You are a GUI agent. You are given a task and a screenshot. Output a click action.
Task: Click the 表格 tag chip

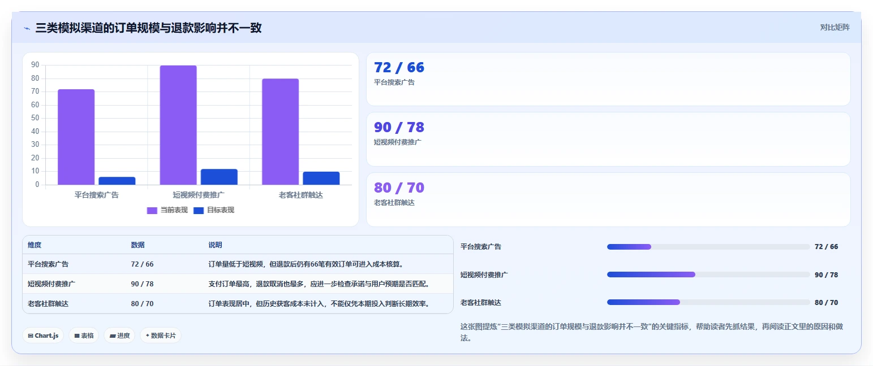[x=84, y=335]
